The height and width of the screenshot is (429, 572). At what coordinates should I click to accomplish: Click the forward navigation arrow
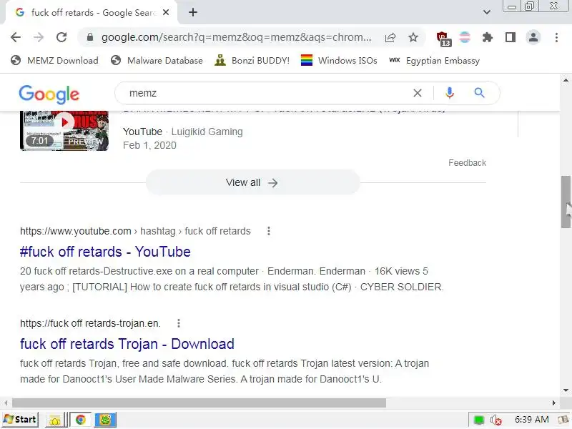coord(39,37)
